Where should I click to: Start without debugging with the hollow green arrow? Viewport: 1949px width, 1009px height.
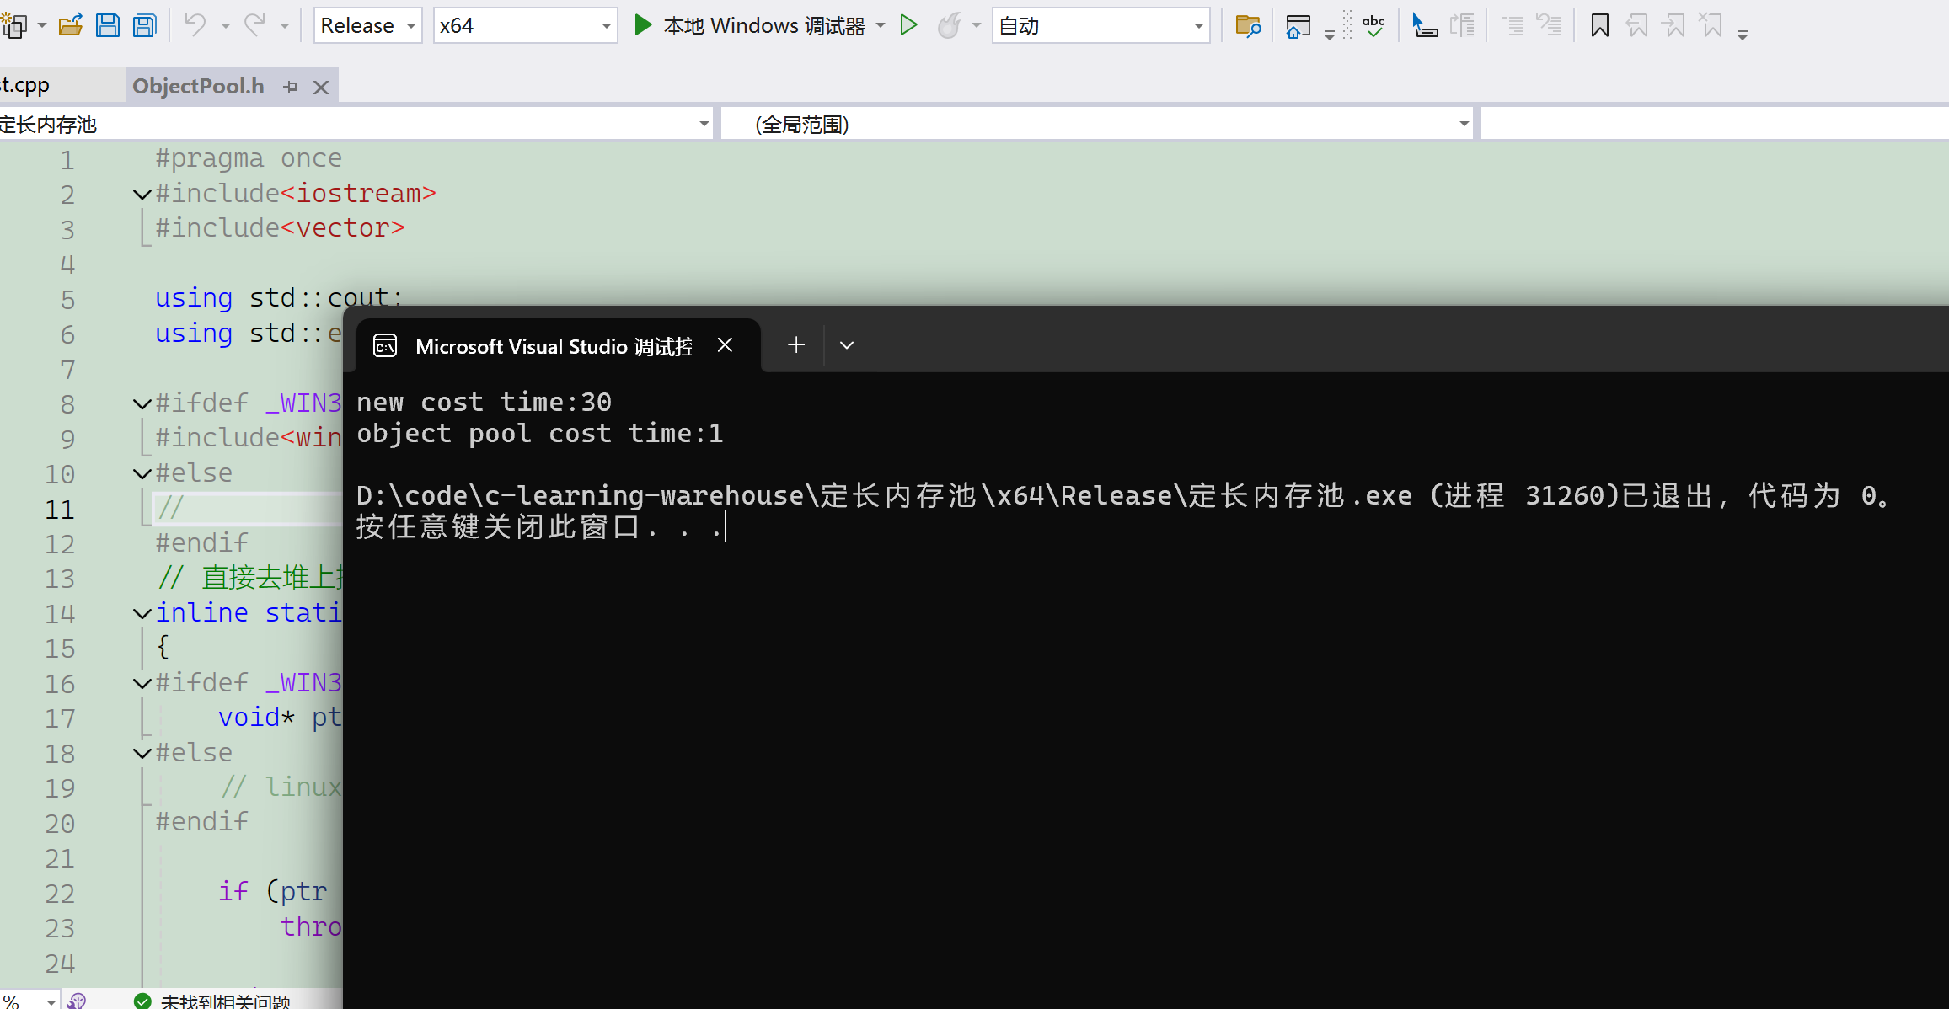[908, 25]
